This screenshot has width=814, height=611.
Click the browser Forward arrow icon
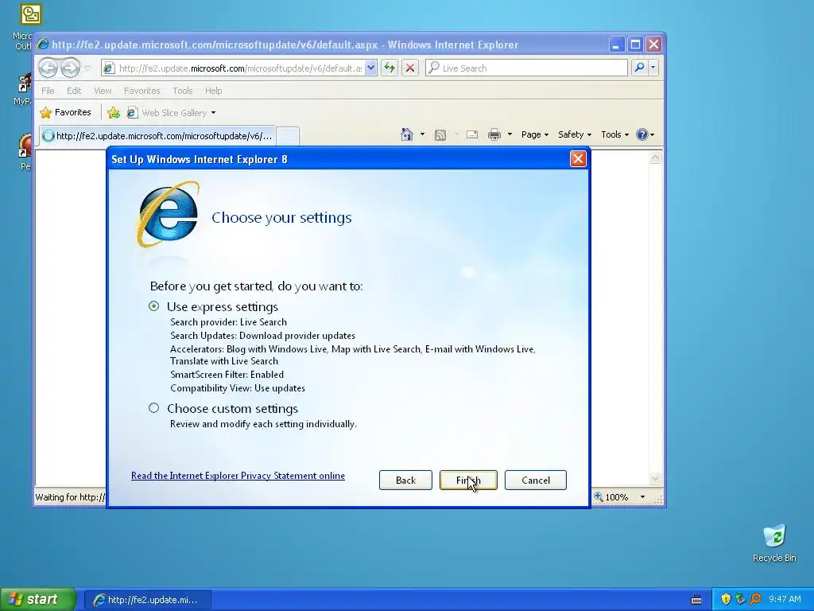pos(70,68)
